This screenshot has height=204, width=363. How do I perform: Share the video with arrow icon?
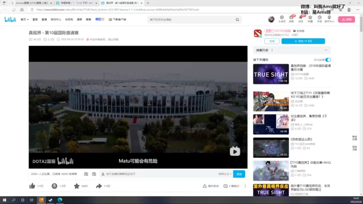(99, 186)
